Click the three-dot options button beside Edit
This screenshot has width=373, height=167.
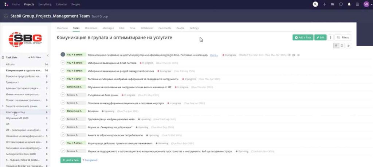click(330, 38)
